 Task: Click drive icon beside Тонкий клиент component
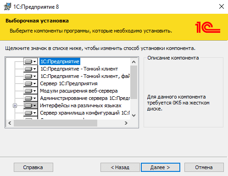(30, 69)
